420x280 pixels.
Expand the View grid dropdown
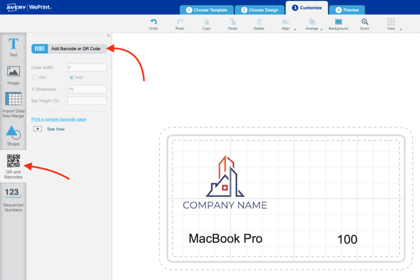pyautogui.click(x=393, y=24)
